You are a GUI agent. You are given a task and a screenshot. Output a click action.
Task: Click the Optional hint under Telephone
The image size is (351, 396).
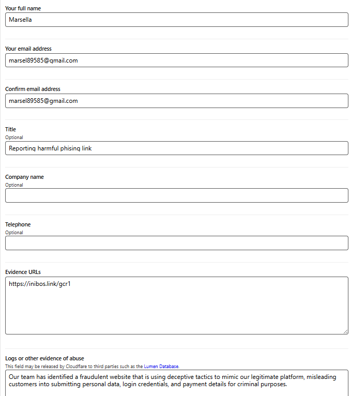[14, 233]
